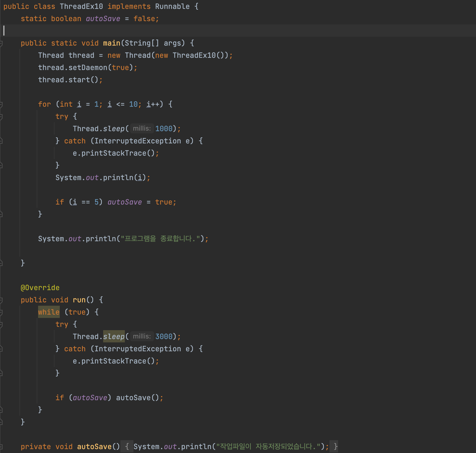
Task: Click the main method name
Action: [x=111, y=43]
